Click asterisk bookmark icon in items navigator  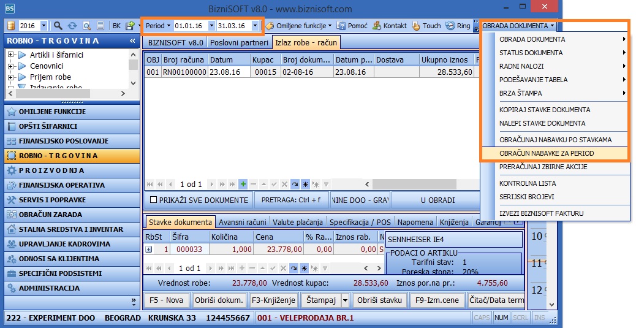coord(304,269)
